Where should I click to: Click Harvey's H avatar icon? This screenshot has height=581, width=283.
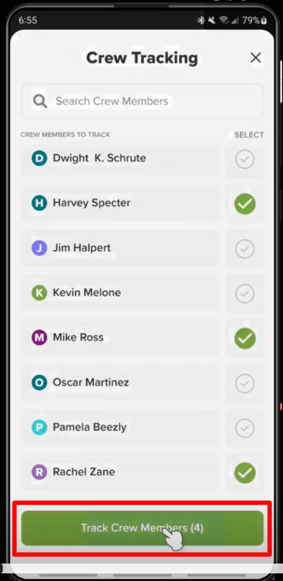(39, 203)
